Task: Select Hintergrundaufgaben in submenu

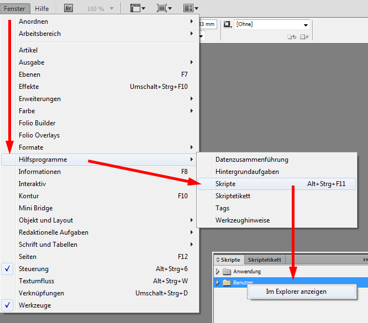Action: tap(277, 172)
